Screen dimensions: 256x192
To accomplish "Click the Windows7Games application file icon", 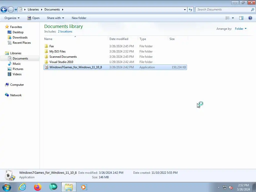I will (x=46, y=67).
